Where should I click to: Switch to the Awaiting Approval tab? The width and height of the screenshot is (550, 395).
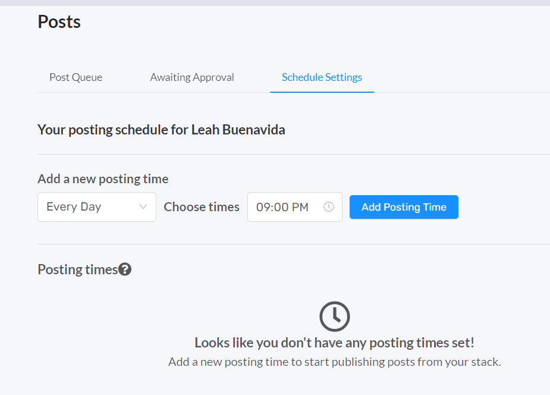(x=192, y=77)
